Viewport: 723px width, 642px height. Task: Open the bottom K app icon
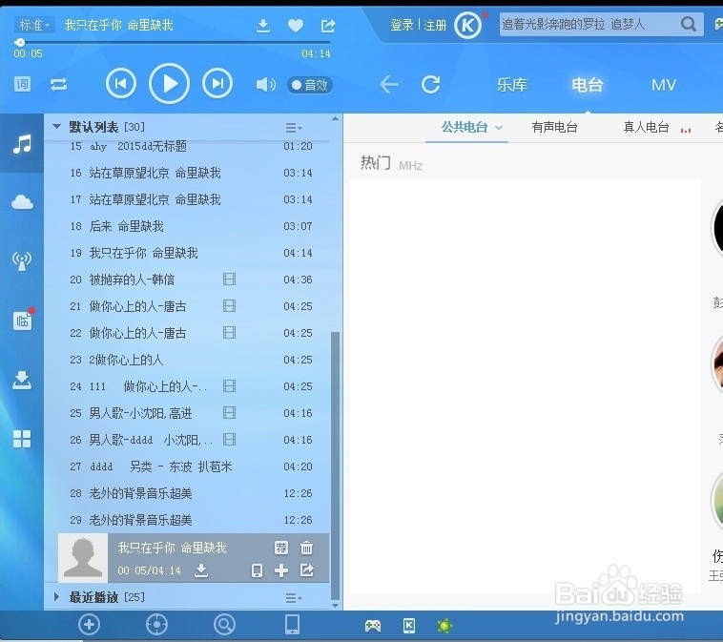[409, 626]
